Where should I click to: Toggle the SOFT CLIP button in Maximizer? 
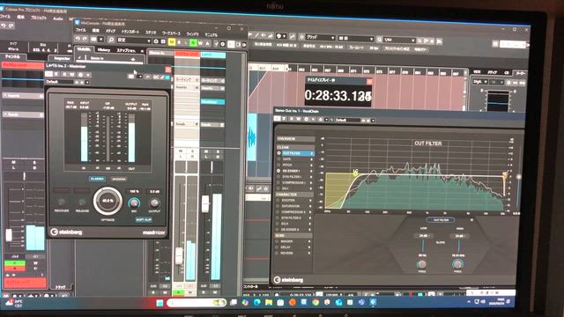(x=144, y=219)
